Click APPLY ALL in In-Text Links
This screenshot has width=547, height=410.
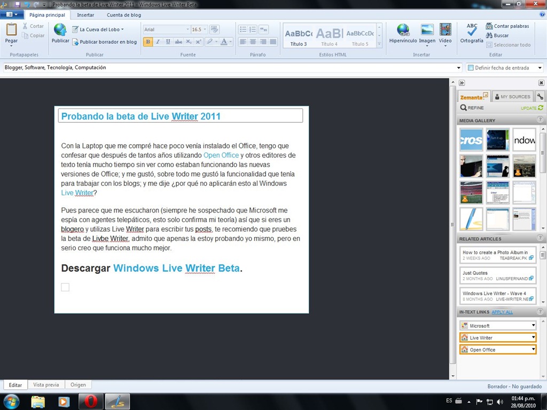(x=502, y=312)
